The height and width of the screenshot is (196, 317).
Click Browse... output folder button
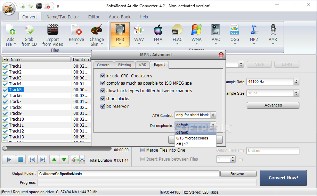(238, 174)
